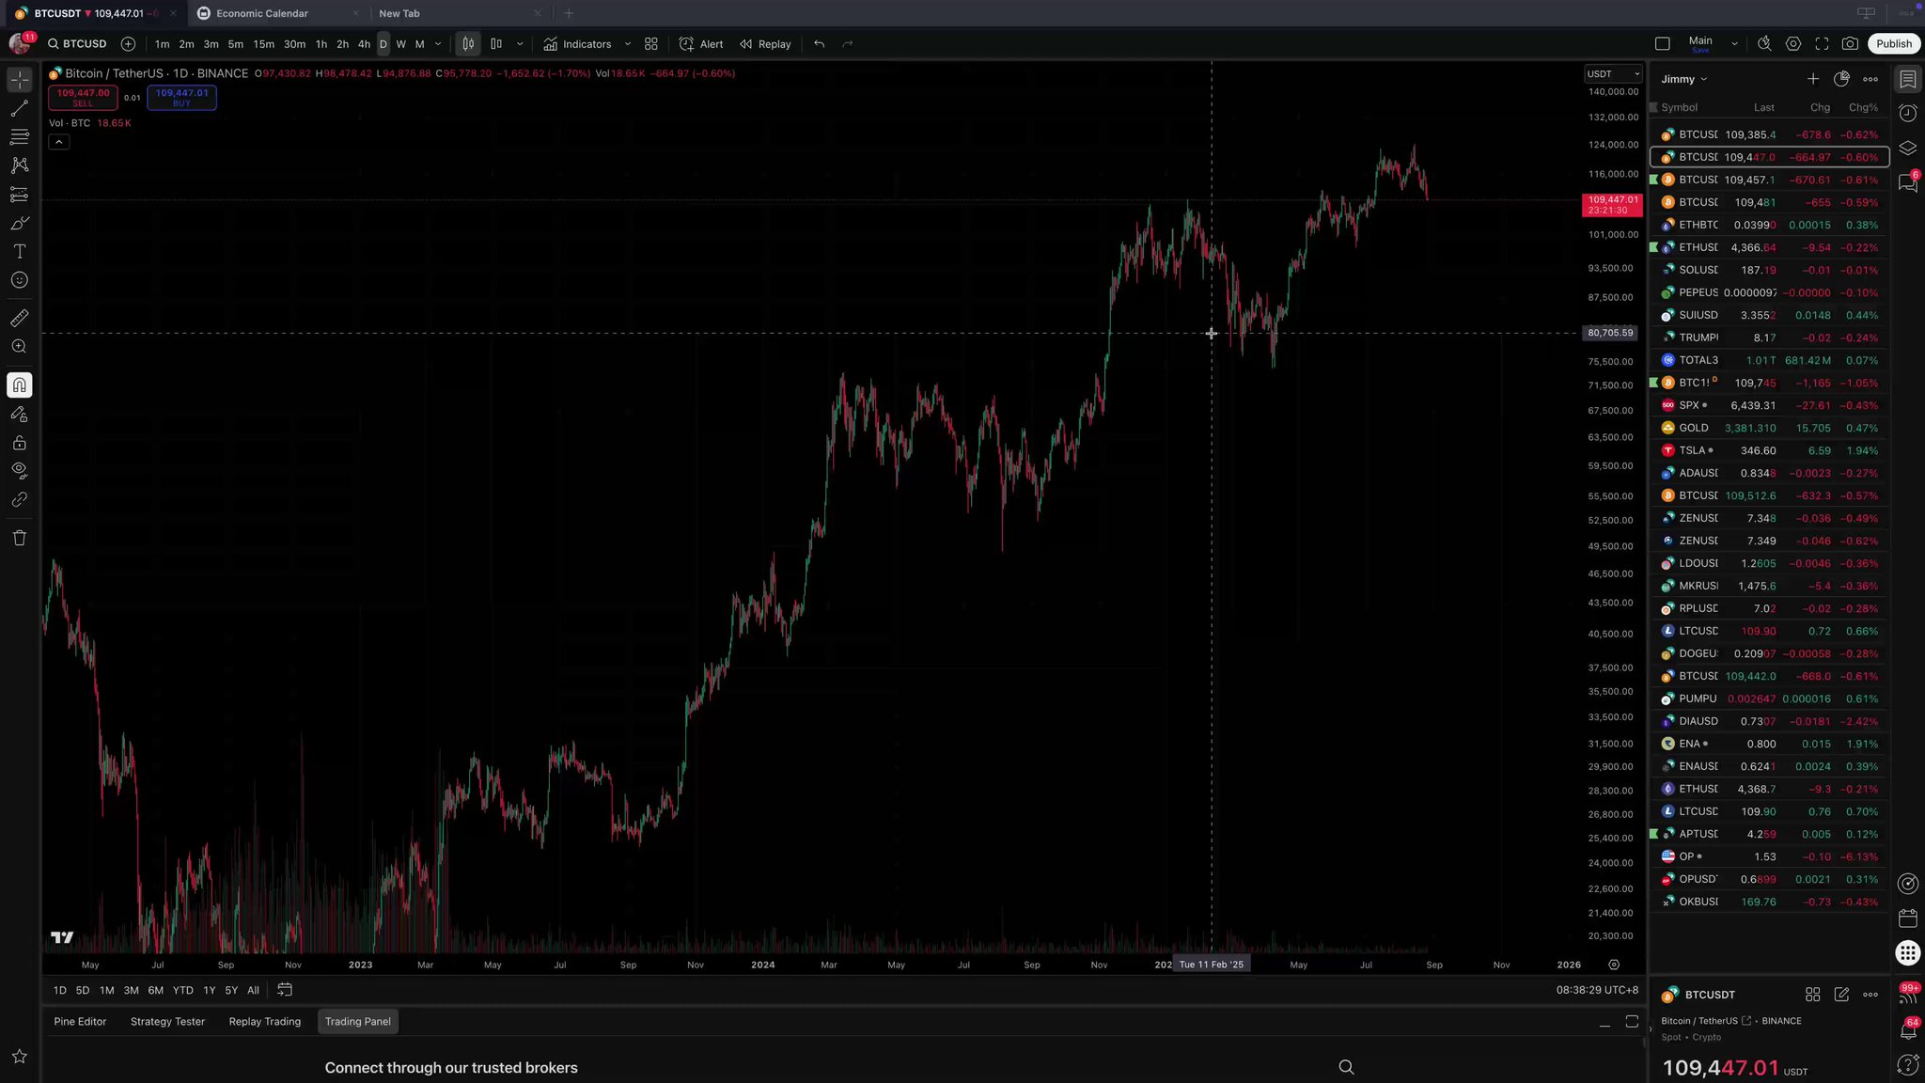Select the 4h timeframe

pos(364,44)
